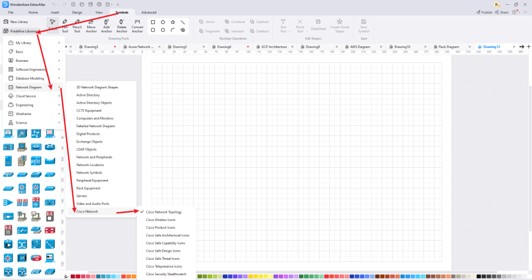Select the spiral drawing tool
Viewport: 532px width, 280px height.
pos(182,30)
